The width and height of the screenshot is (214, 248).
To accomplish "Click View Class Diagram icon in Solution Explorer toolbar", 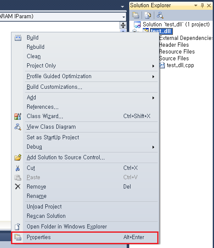I will [x=160, y=15].
